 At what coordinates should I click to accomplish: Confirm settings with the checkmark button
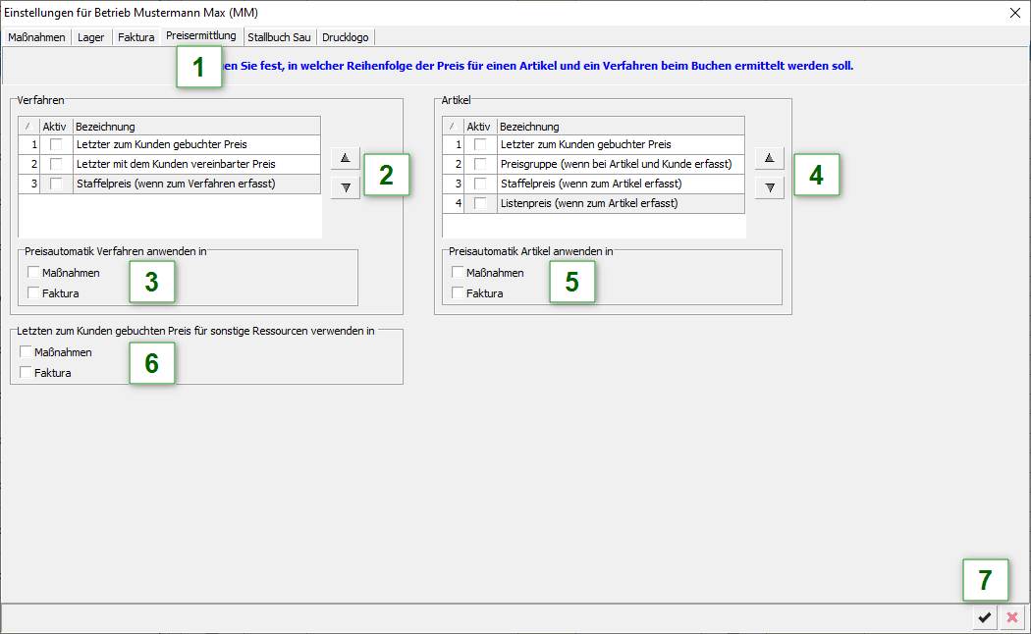click(983, 617)
